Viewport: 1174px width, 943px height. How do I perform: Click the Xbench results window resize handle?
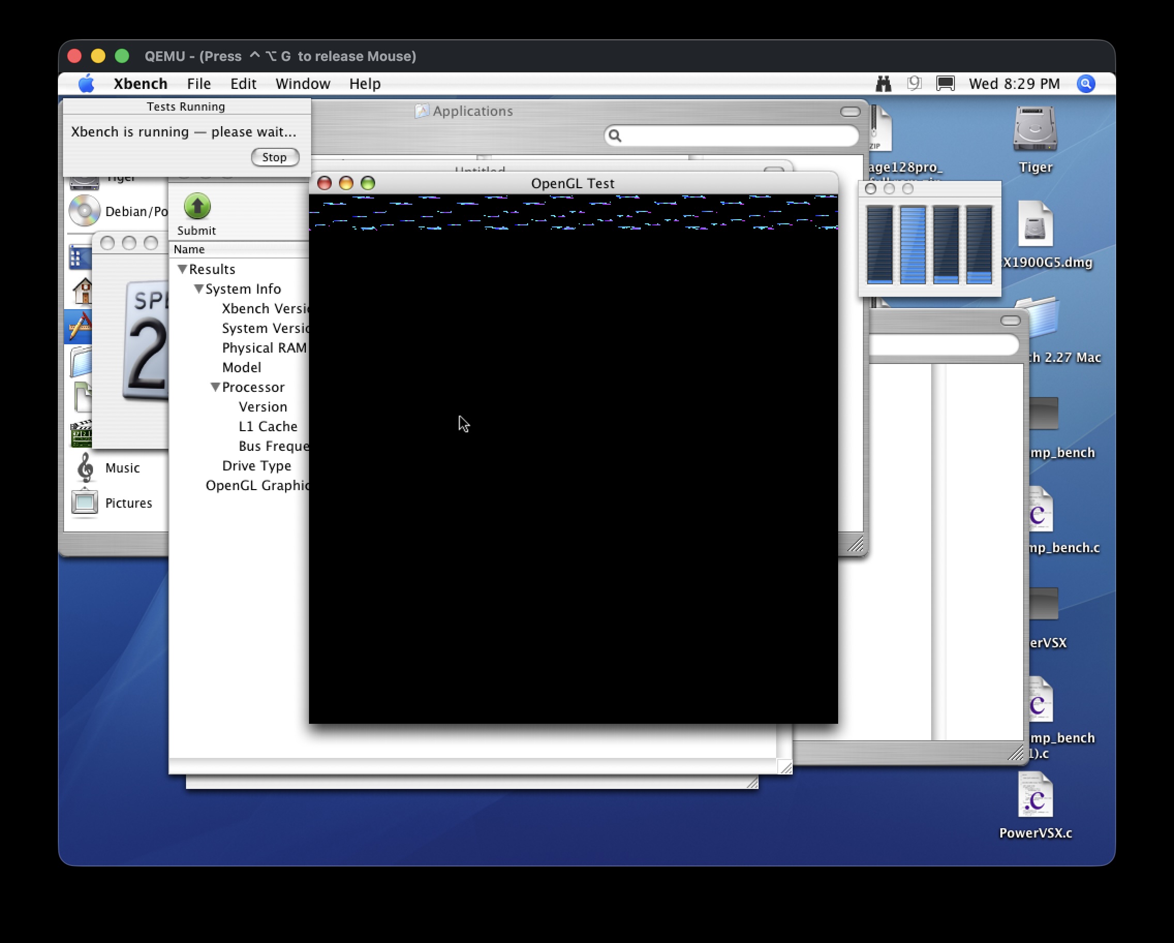coord(785,767)
